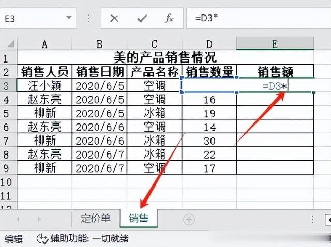
Task: Select row 3 header
Action: [8, 85]
